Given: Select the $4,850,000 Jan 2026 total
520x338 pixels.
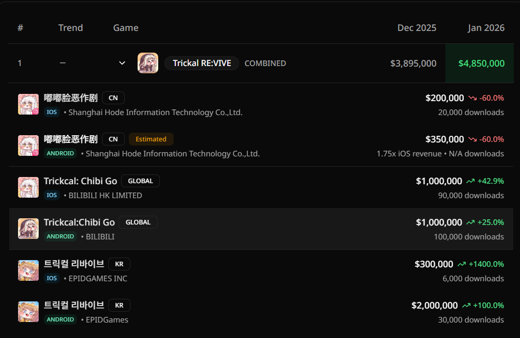Looking at the screenshot, I should 481,63.
